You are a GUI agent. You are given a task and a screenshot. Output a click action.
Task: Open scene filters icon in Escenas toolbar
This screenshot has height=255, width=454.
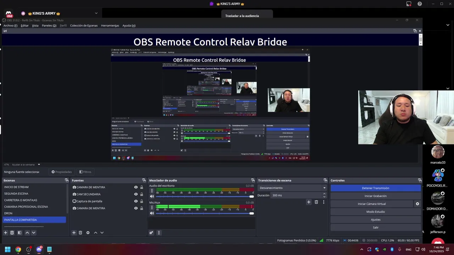pos(20,233)
